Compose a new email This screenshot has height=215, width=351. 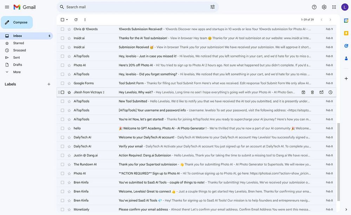(x=17, y=22)
